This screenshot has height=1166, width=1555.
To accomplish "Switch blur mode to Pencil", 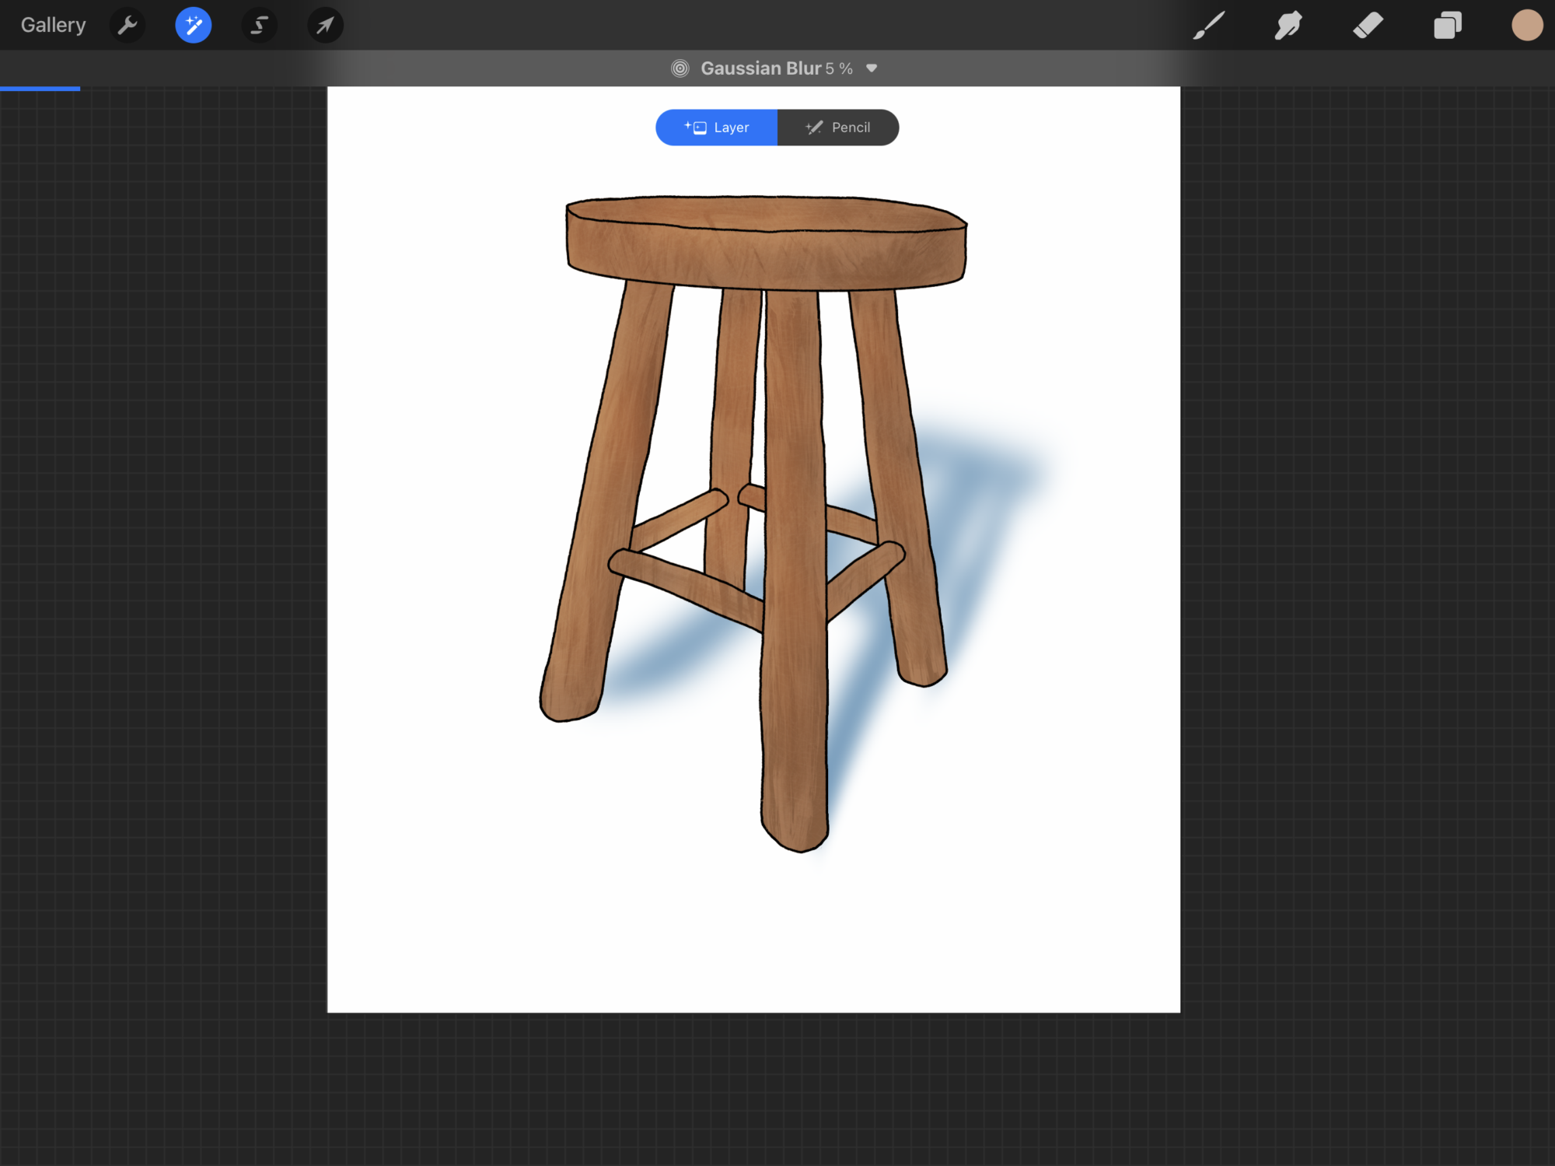I will coord(838,128).
